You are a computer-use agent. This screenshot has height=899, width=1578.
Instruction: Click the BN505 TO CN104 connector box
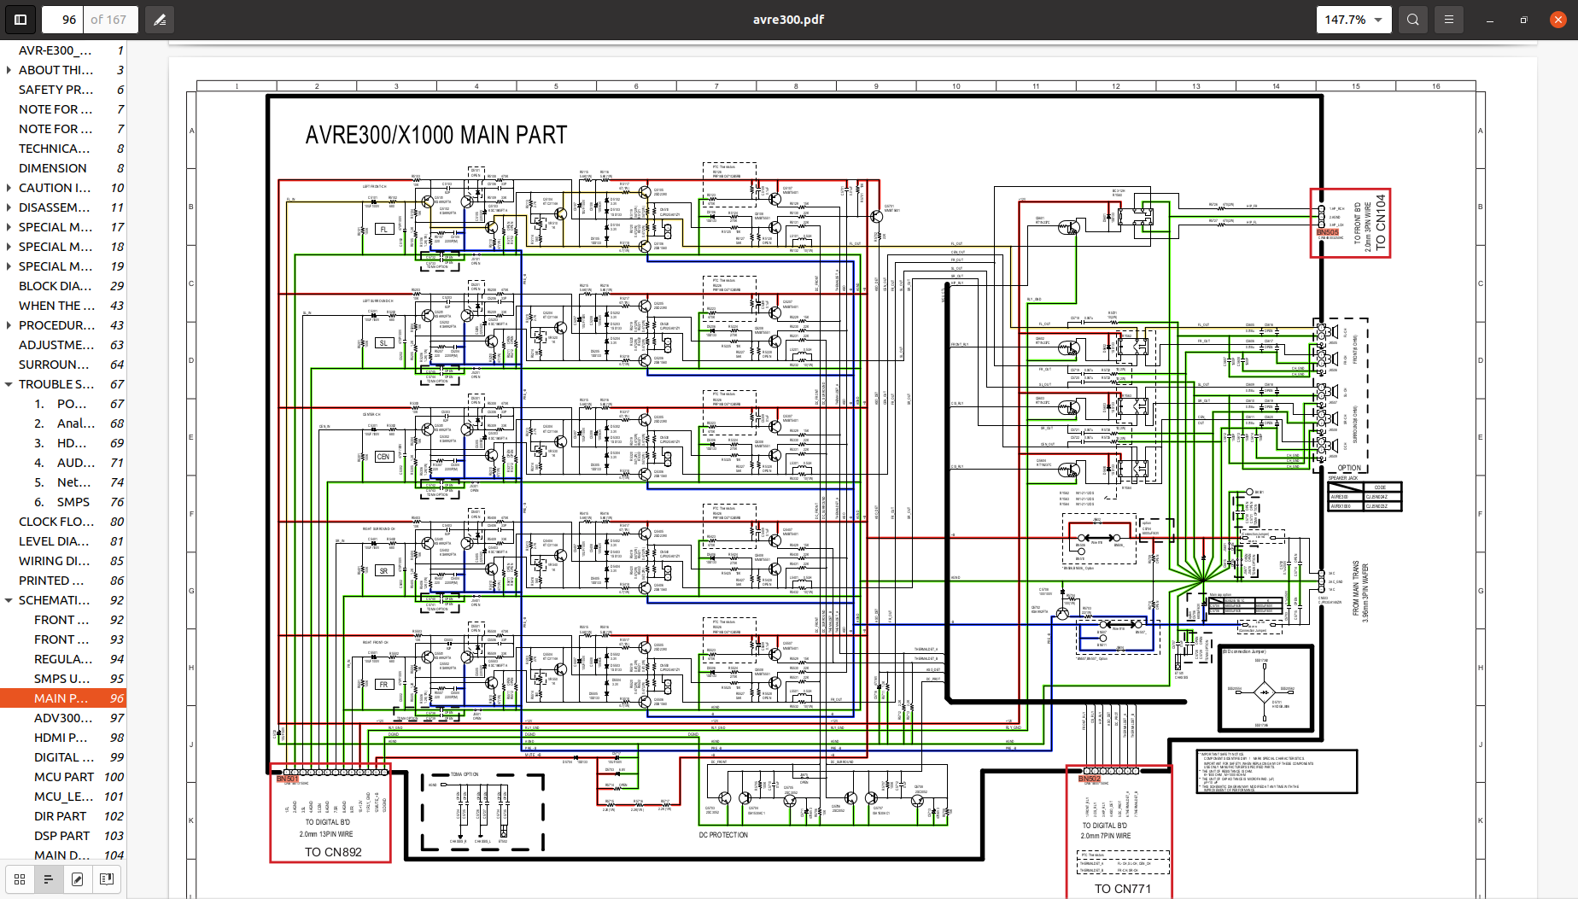pyautogui.click(x=1350, y=223)
